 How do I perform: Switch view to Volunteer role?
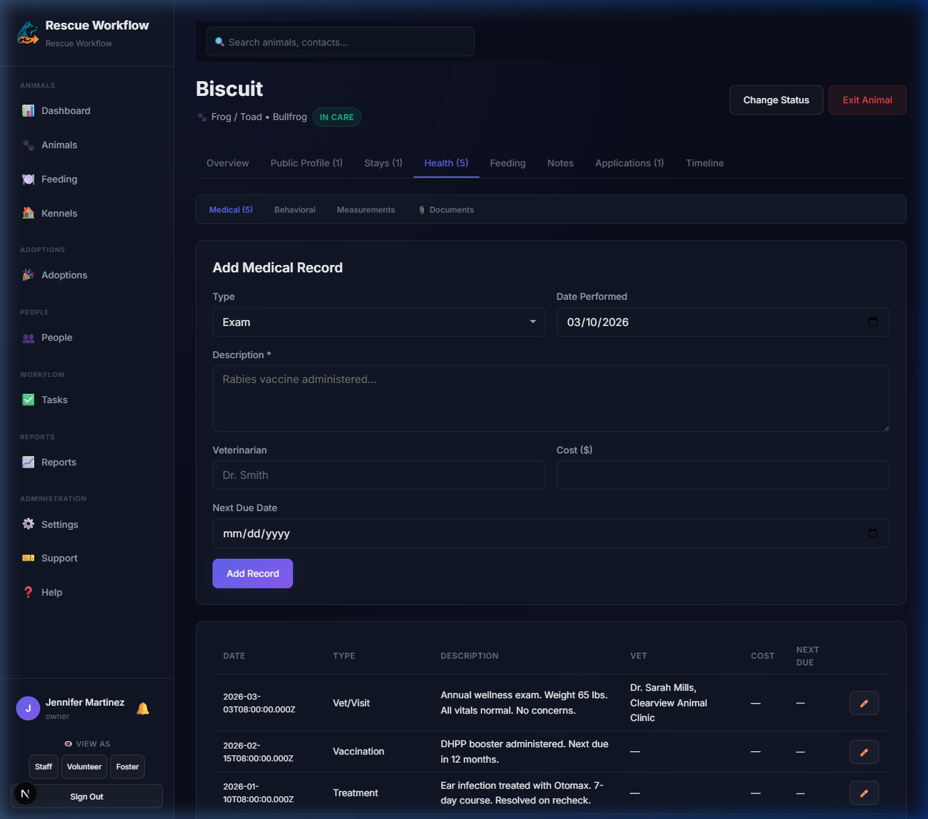(84, 767)
